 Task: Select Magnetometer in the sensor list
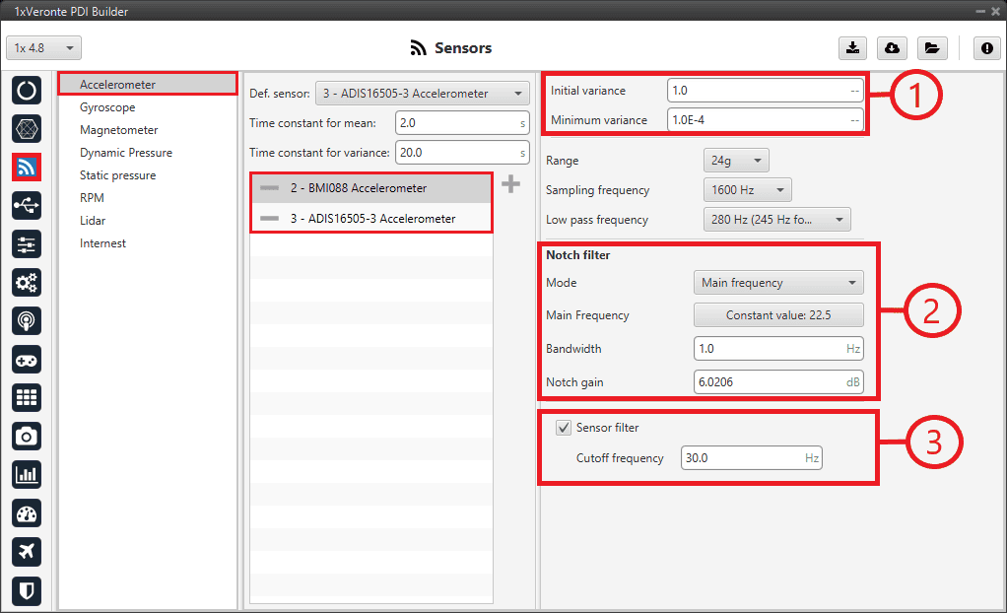coord(118,130)
